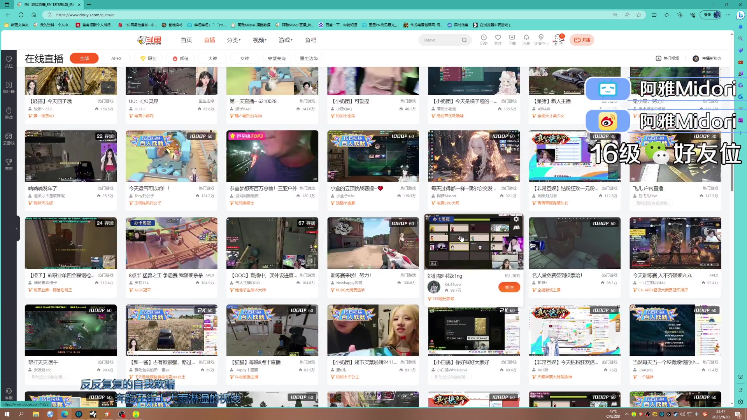Open 排行榜 in left sidebar
Screen dimensions: 747x420
click(x=9, y=87)
